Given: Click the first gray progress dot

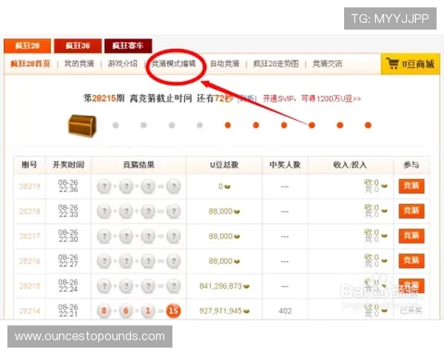Looking at the screenshot, I should click(x=115, y=125).
